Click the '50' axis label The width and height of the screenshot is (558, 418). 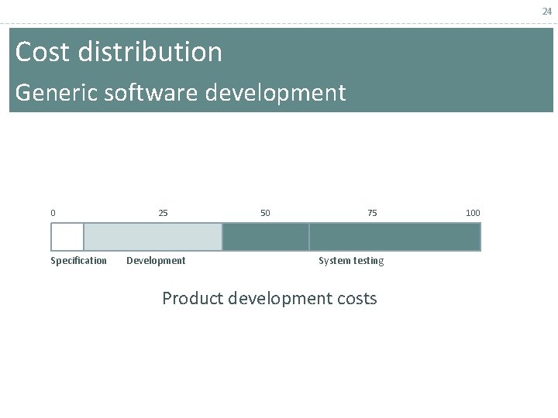point(265,213)
